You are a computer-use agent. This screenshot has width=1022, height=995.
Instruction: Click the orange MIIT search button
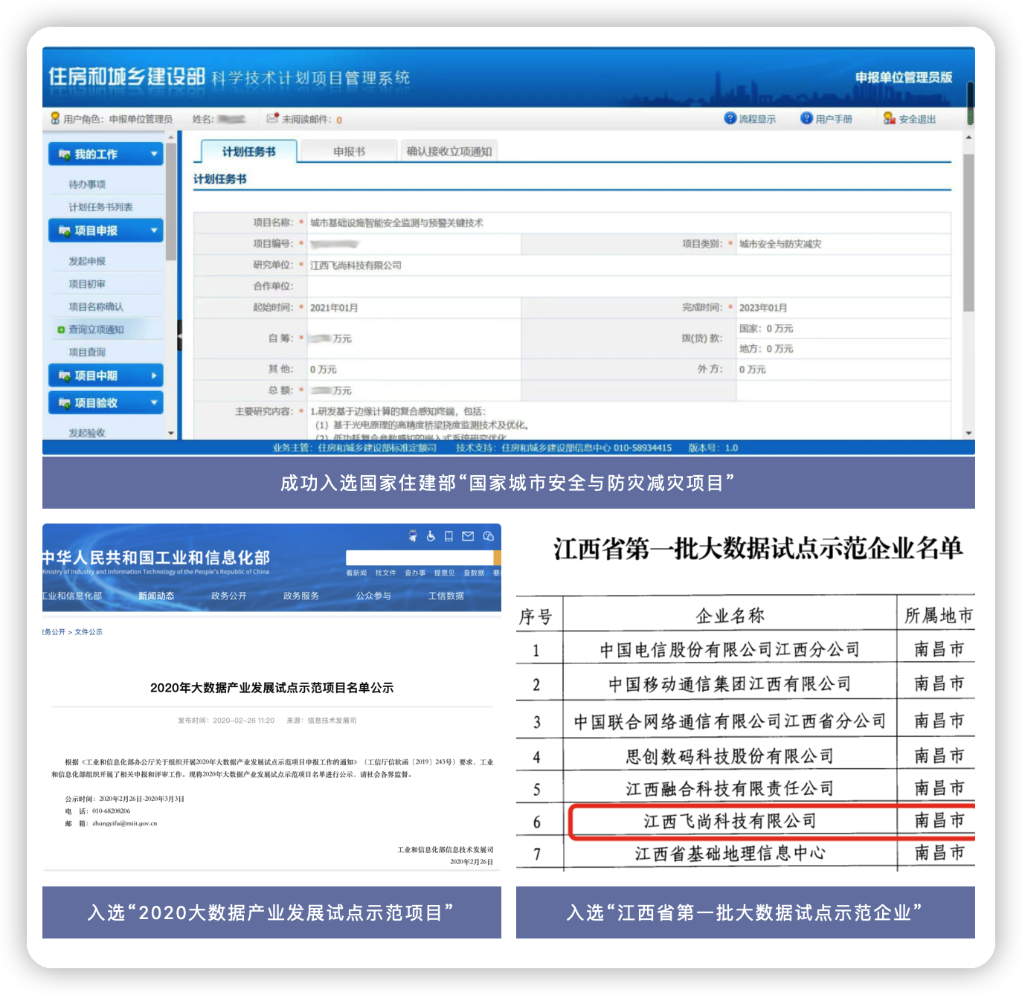[498, 558]
